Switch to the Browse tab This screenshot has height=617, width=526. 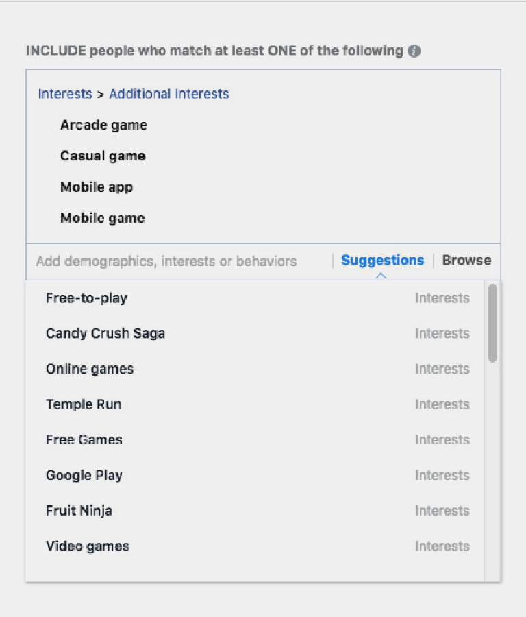point(466,261)
